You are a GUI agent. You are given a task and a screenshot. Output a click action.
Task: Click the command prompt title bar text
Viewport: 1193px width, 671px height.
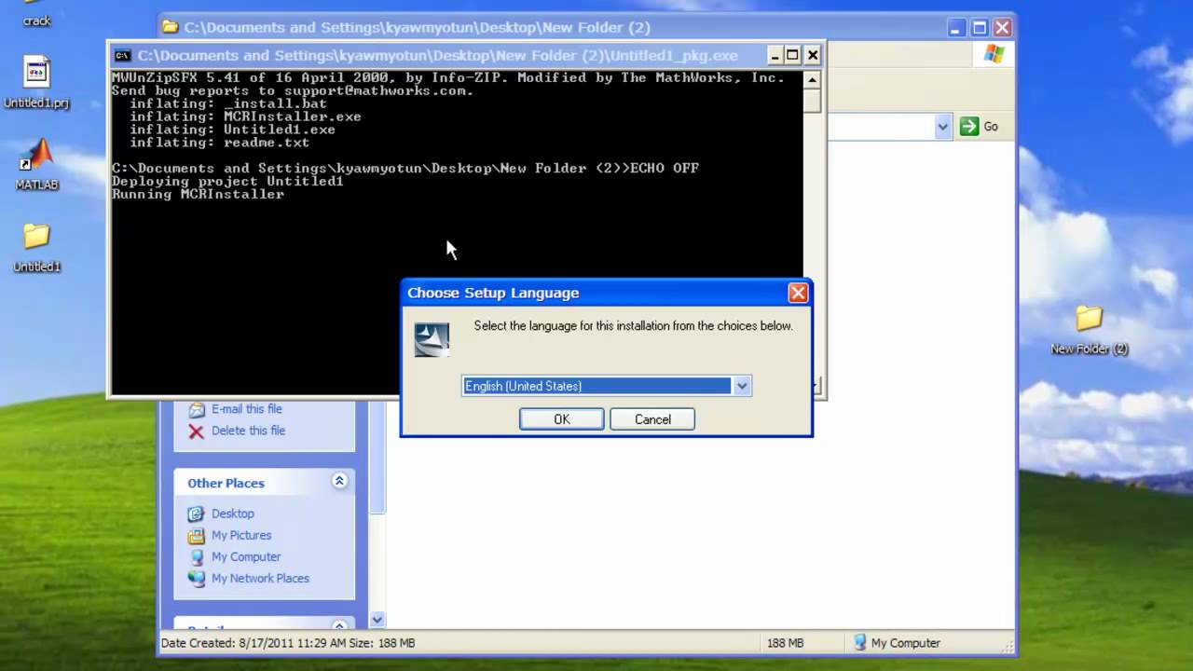[x=437, y=56]
